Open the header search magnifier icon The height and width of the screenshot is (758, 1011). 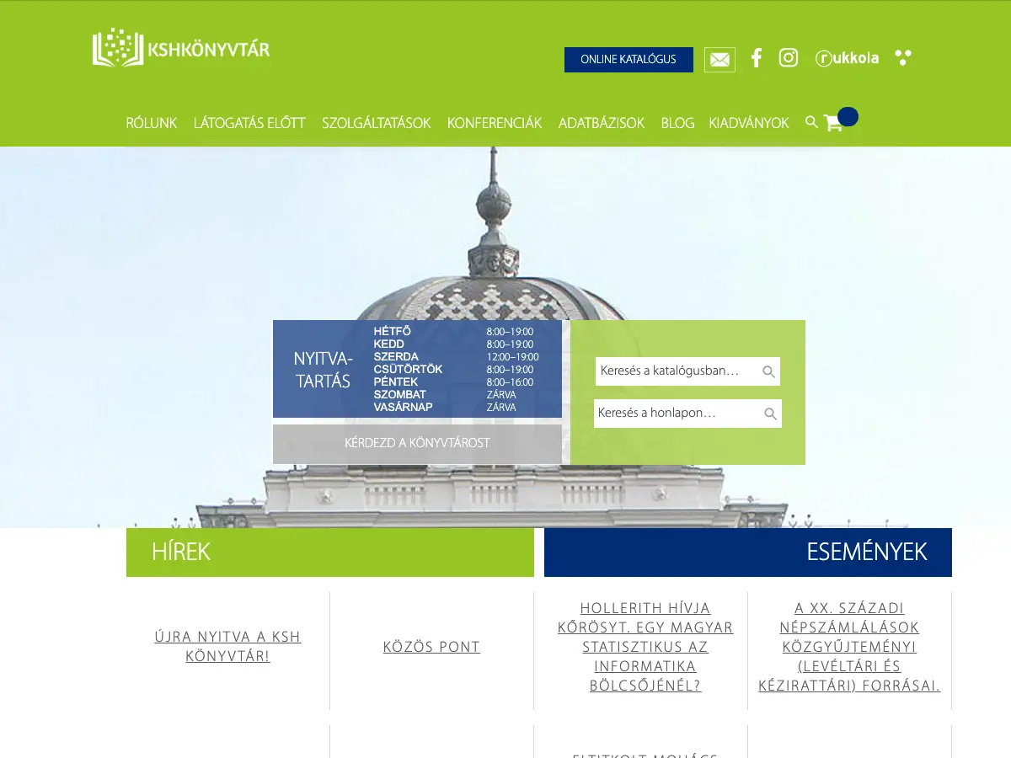click(x=811, y=122)
